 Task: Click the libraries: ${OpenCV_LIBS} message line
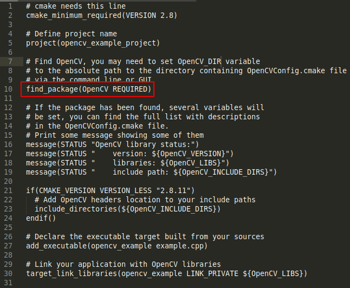[127, 163]
